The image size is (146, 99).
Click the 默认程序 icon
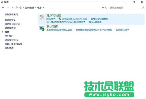tap(42, 28)
